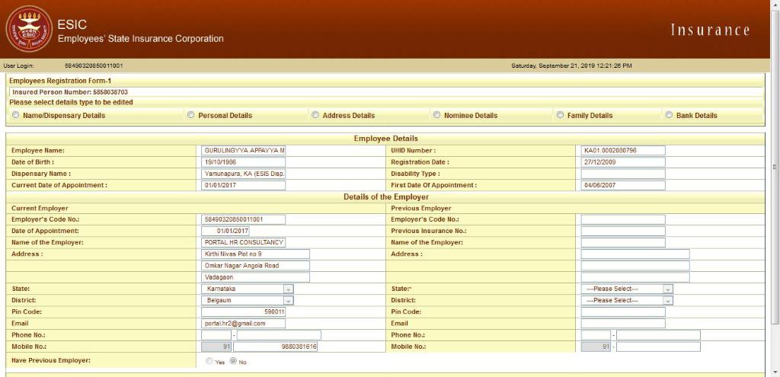Click address line Omkar Nagar Angola Road

coord(255,266)
